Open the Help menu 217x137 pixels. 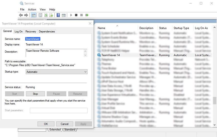pos(52,9)
